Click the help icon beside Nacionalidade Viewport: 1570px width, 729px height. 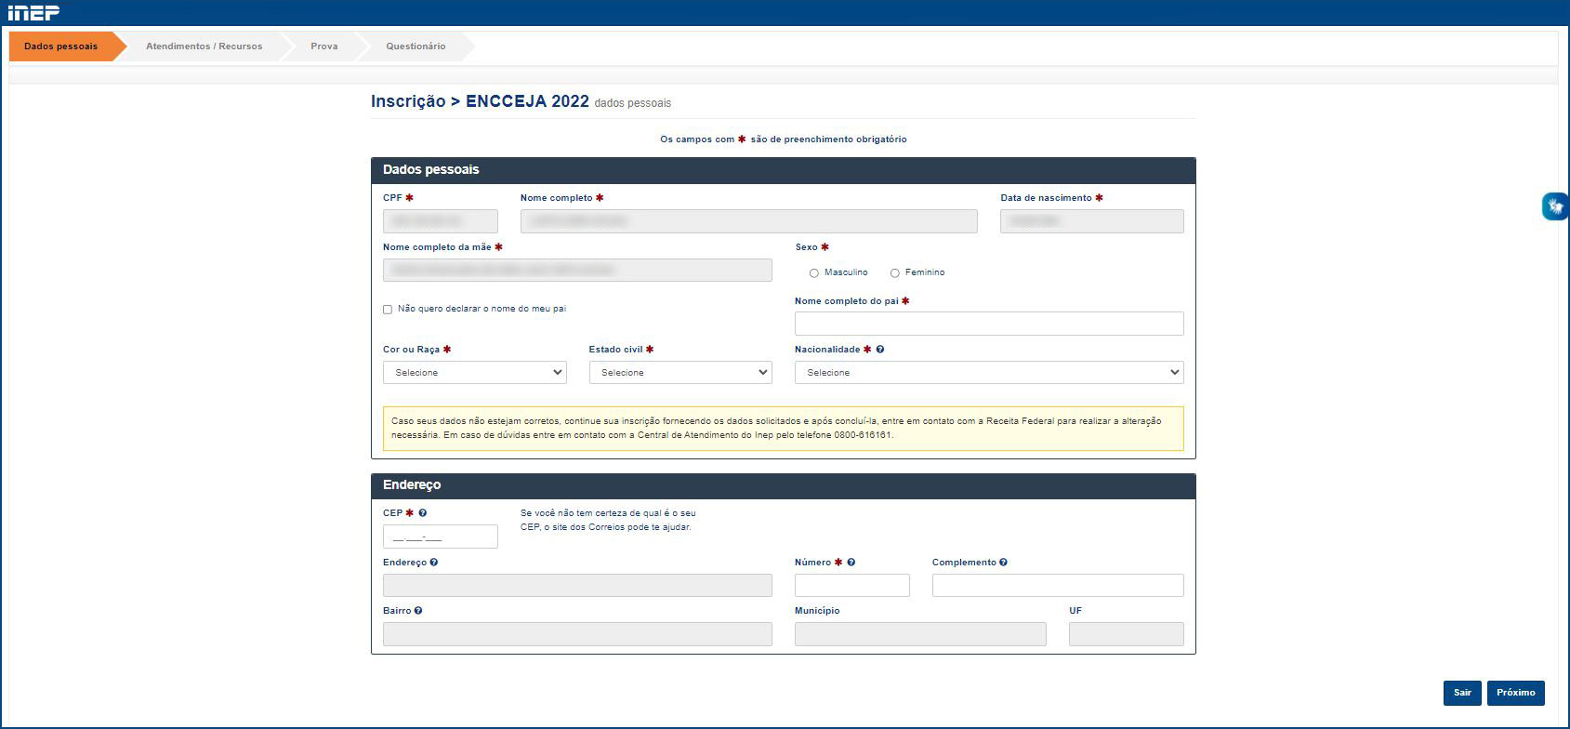click(x=880, y=350)
